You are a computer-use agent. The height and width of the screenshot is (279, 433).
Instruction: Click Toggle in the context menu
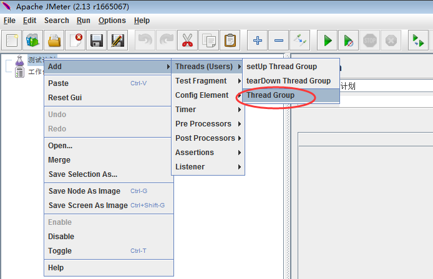pos(109,251)
